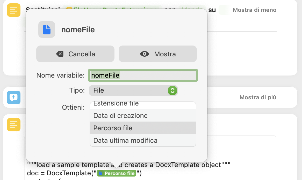Collapse action with Mostra di meno

(x=254, y=10)
